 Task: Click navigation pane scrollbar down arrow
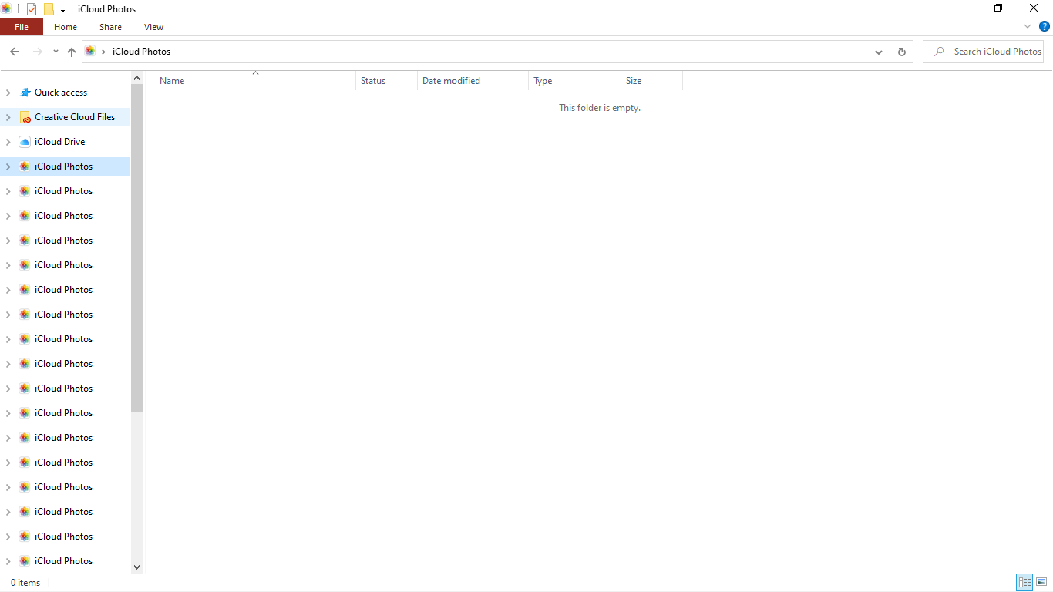(137, 567)
